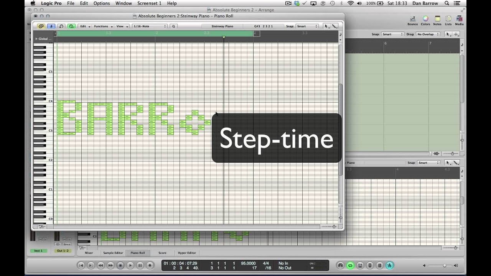Select the Piano Roll pointer tool menu

tap(327, 26)
